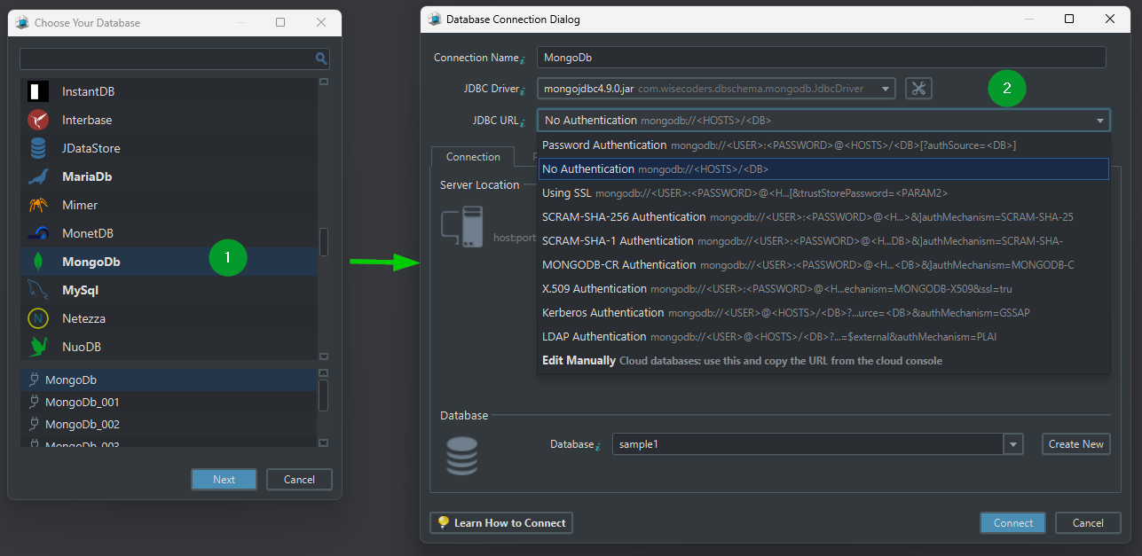Select MONGODB-CR Authentication option
The width and height of the screenshot is (1142, 556).
tap(823, 264)
